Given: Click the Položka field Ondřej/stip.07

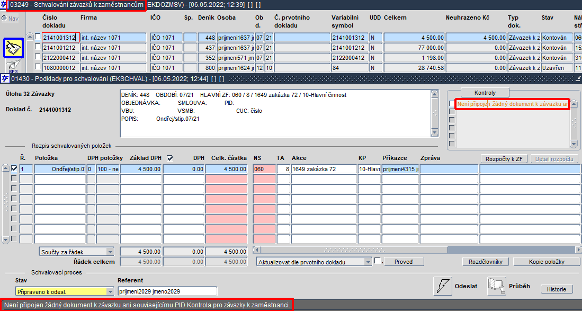Looking at the screenshot, I should pos(60,169).
